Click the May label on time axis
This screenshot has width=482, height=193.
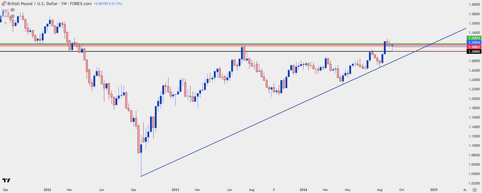point(348,190)
